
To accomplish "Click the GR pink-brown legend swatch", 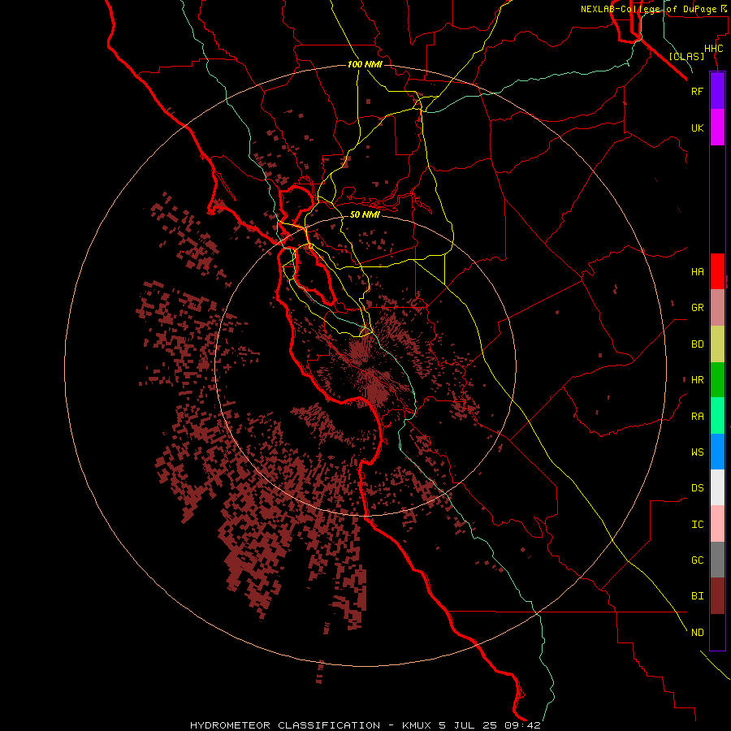I will (717, 308).
